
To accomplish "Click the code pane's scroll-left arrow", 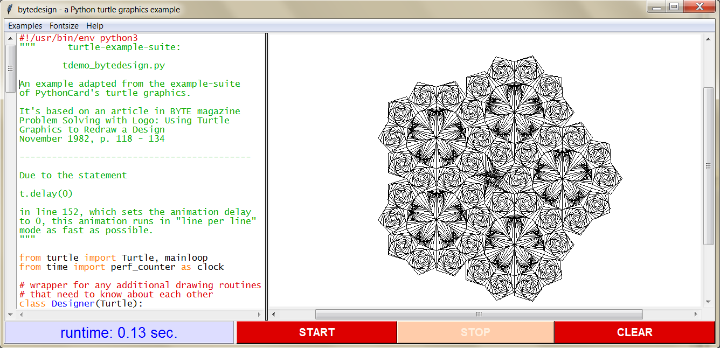I will (20, 314).
